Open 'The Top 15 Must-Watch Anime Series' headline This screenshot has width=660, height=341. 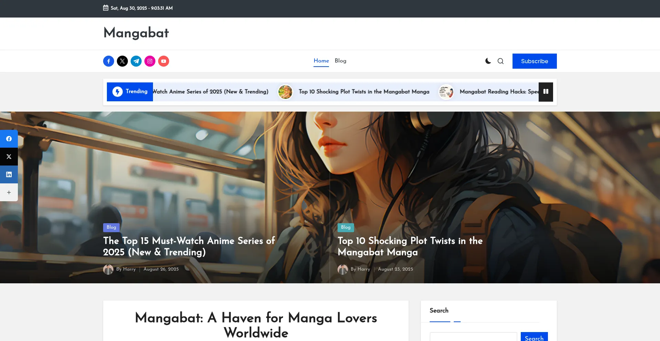(x=189, y=246)
